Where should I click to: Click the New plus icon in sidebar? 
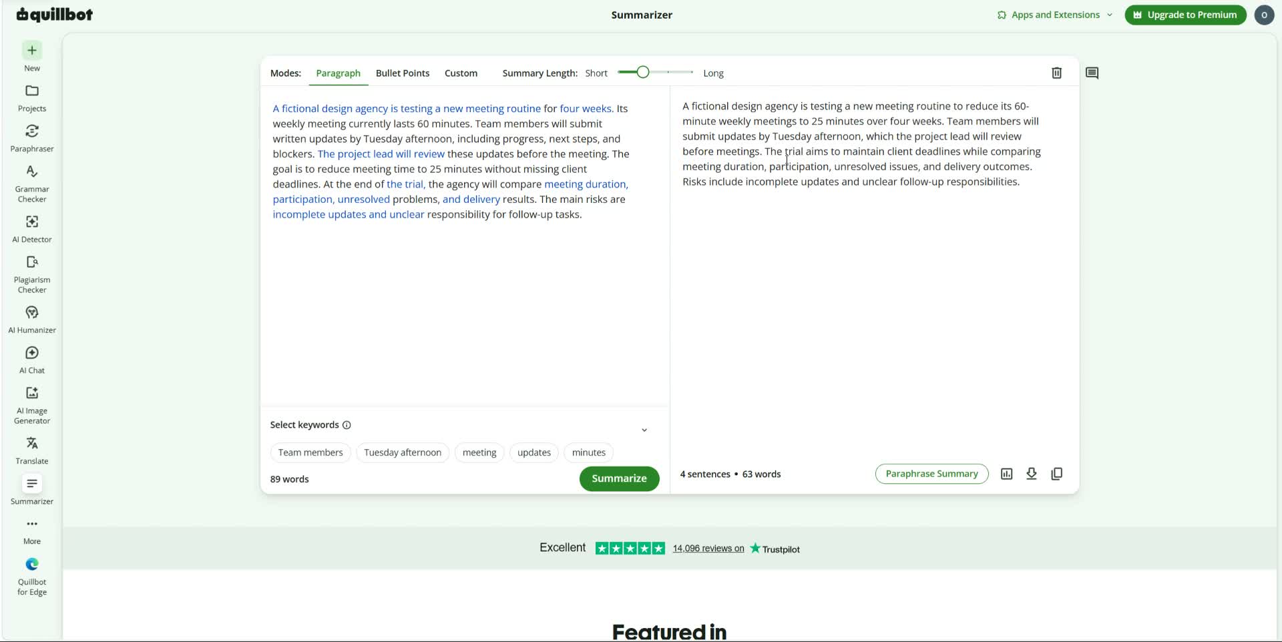click(31, 51)
